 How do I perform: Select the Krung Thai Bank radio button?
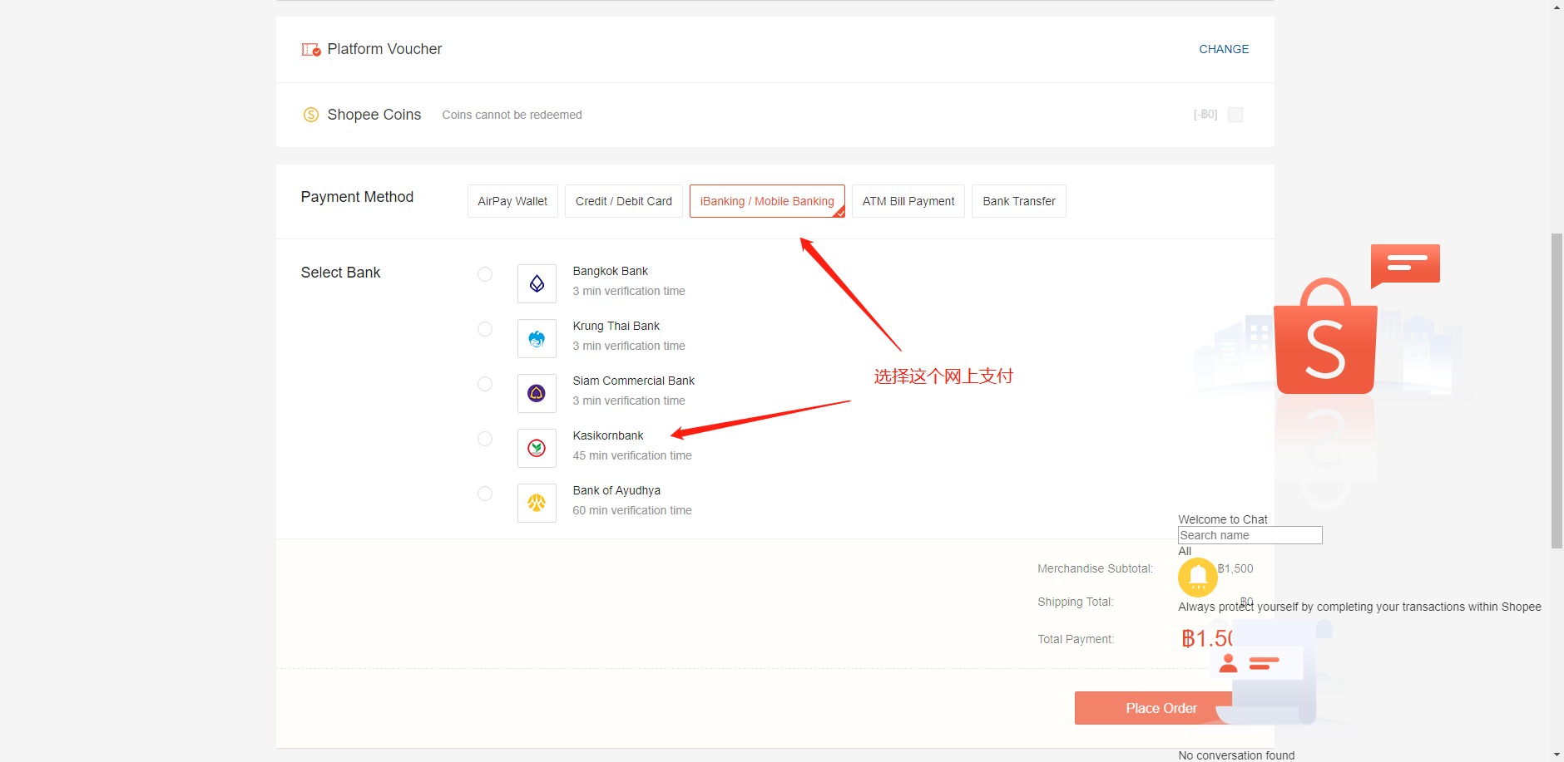coord(485,329)
